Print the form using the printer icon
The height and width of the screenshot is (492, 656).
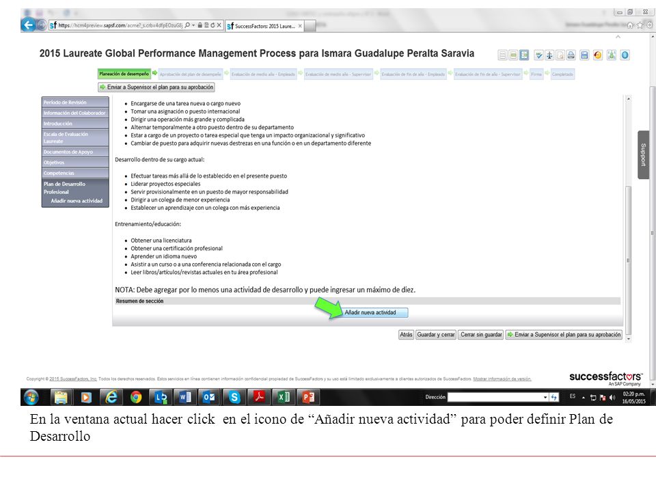(x=571, y=55)
